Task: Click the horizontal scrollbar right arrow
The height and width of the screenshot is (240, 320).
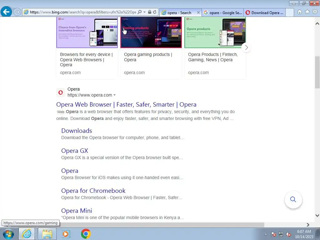Action: tap(308, 225)
